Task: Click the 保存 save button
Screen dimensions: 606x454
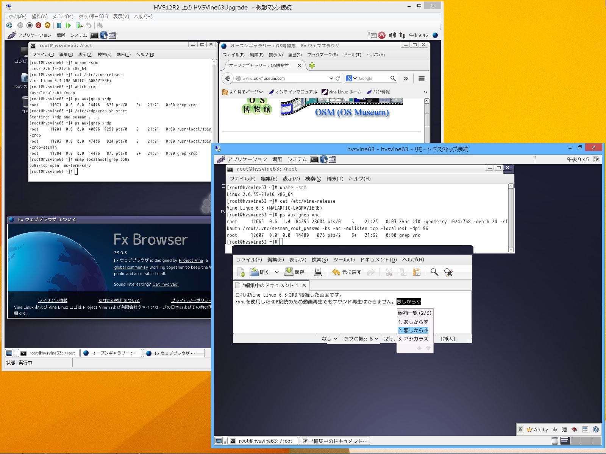Action: (294, 272)
